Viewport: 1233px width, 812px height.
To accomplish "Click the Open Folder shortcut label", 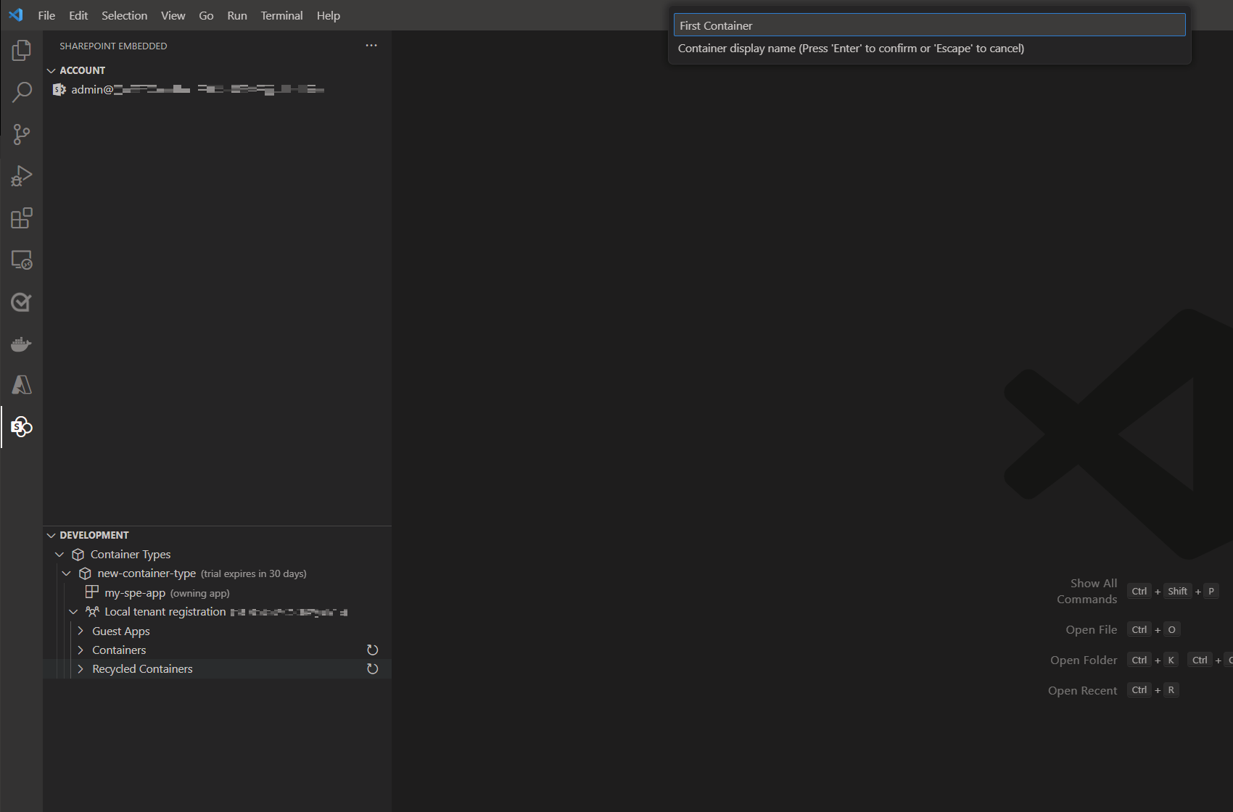I will pos(1084,660).
